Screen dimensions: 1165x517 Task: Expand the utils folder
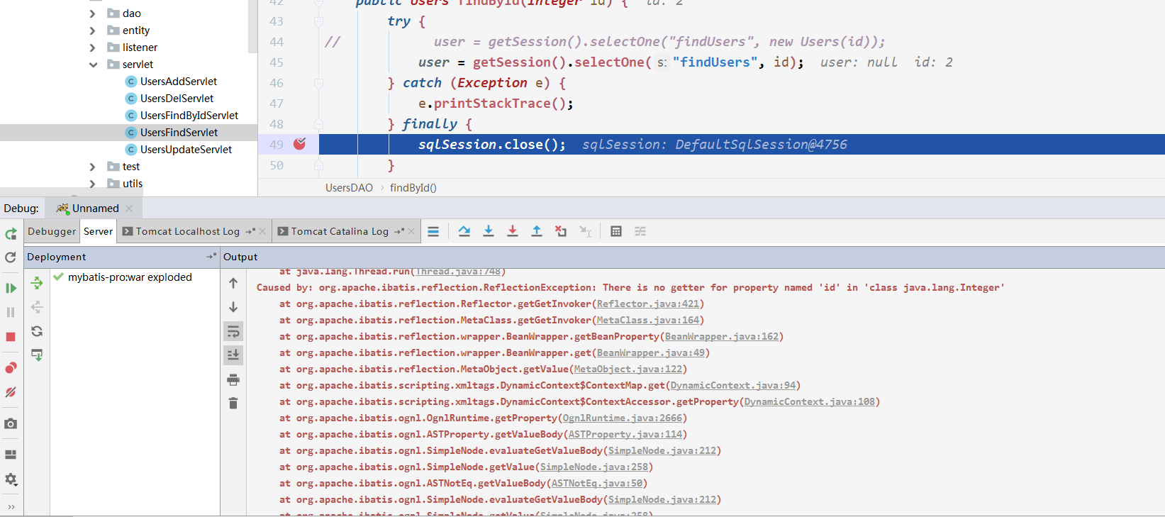click(x=93, y=184)
